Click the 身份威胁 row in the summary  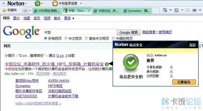coord(160,72)
